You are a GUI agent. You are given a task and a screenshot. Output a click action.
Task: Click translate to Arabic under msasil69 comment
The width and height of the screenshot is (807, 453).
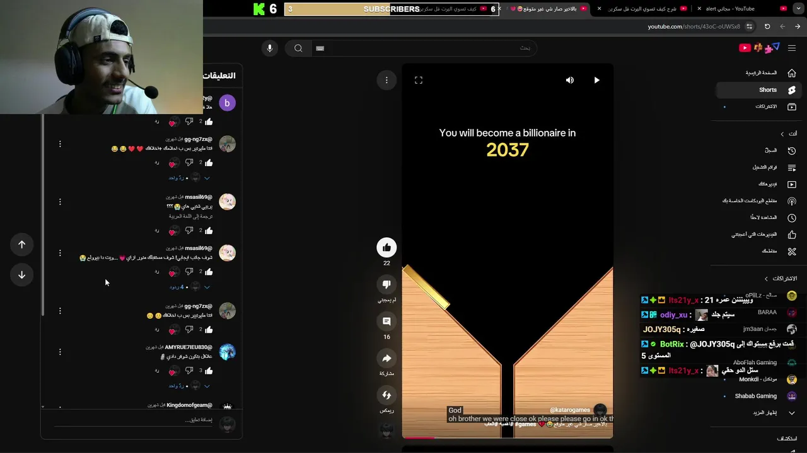[x=190, y=216]
